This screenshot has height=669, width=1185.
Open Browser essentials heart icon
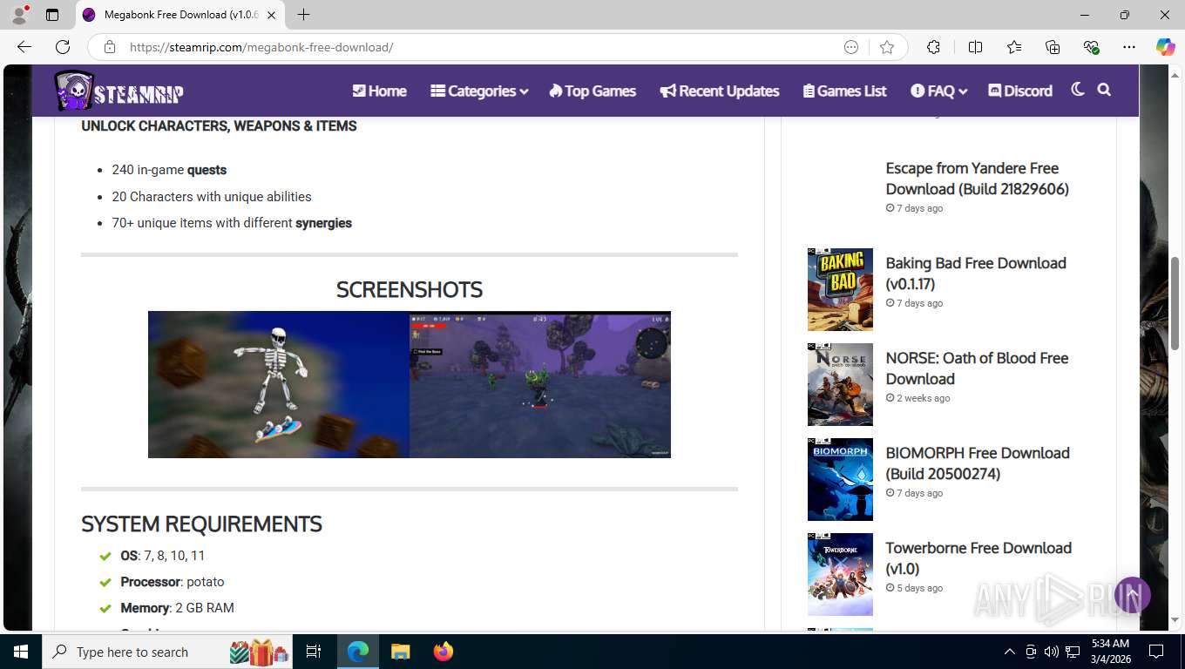(1091, 47)
